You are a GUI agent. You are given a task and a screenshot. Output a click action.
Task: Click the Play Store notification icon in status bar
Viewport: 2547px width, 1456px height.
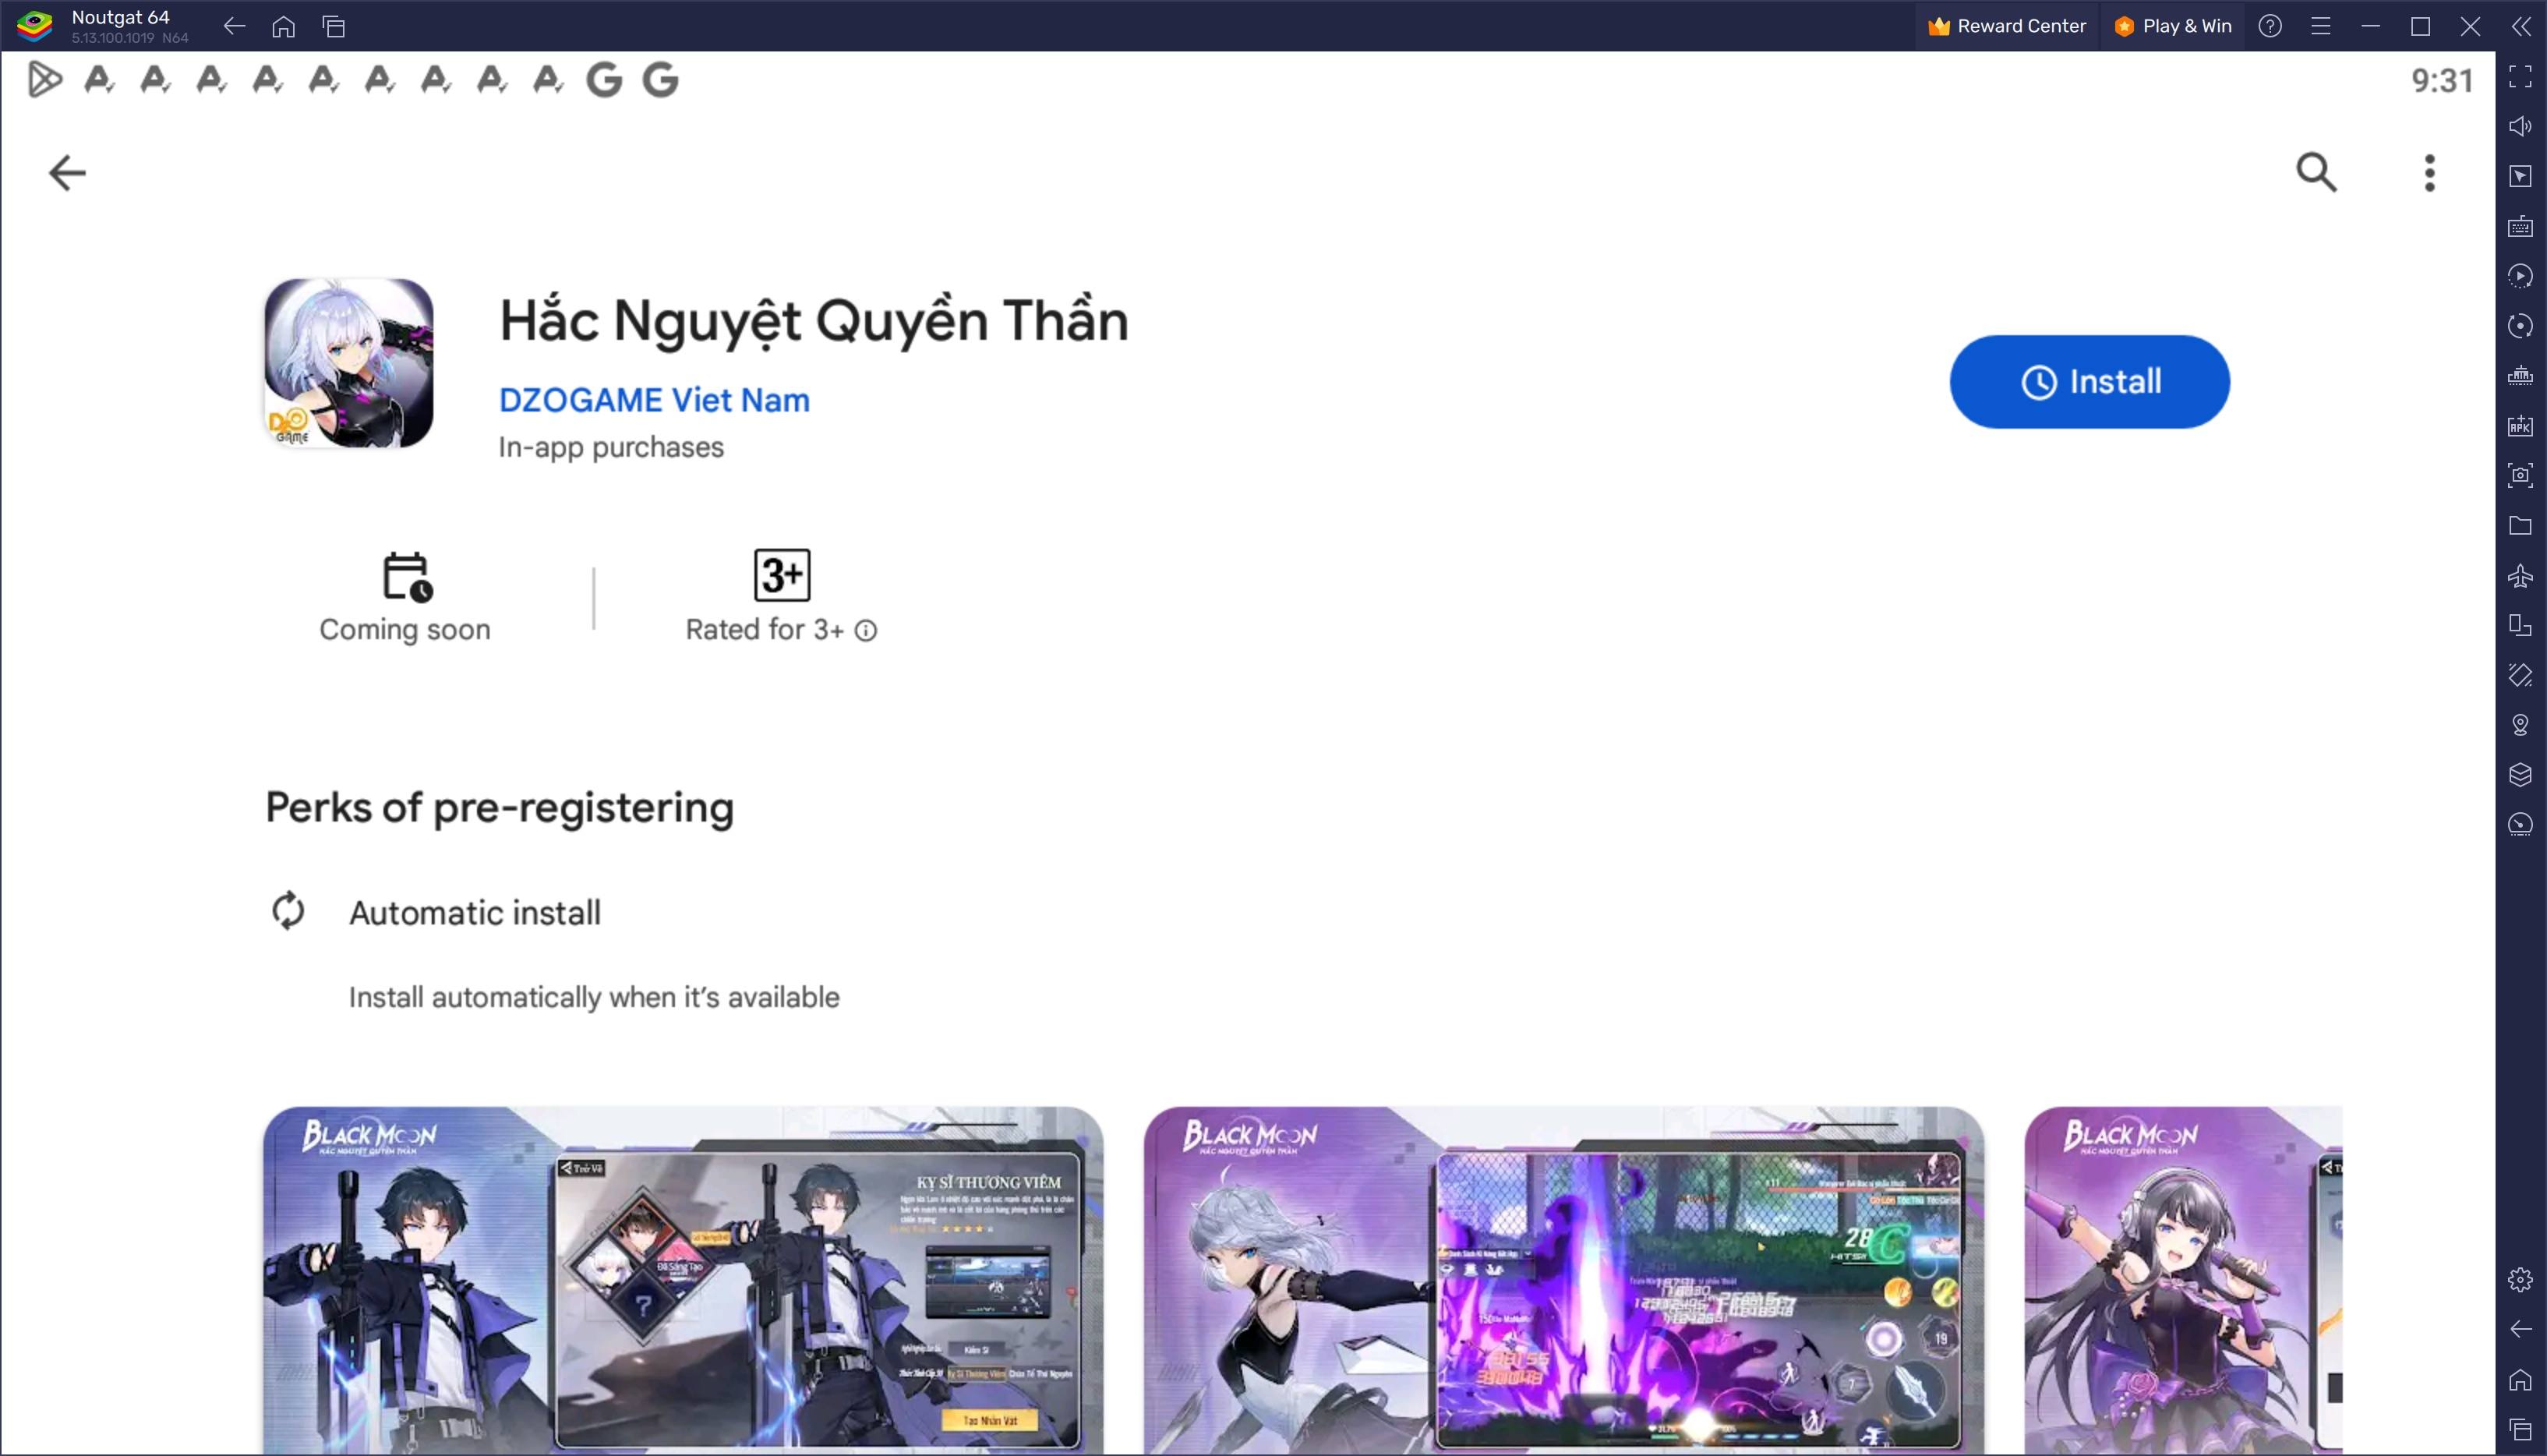(x=44, y=79)
